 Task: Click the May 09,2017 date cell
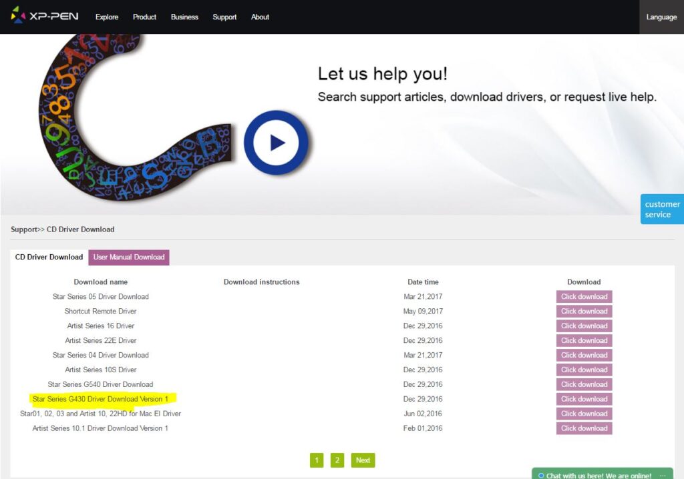423,311
